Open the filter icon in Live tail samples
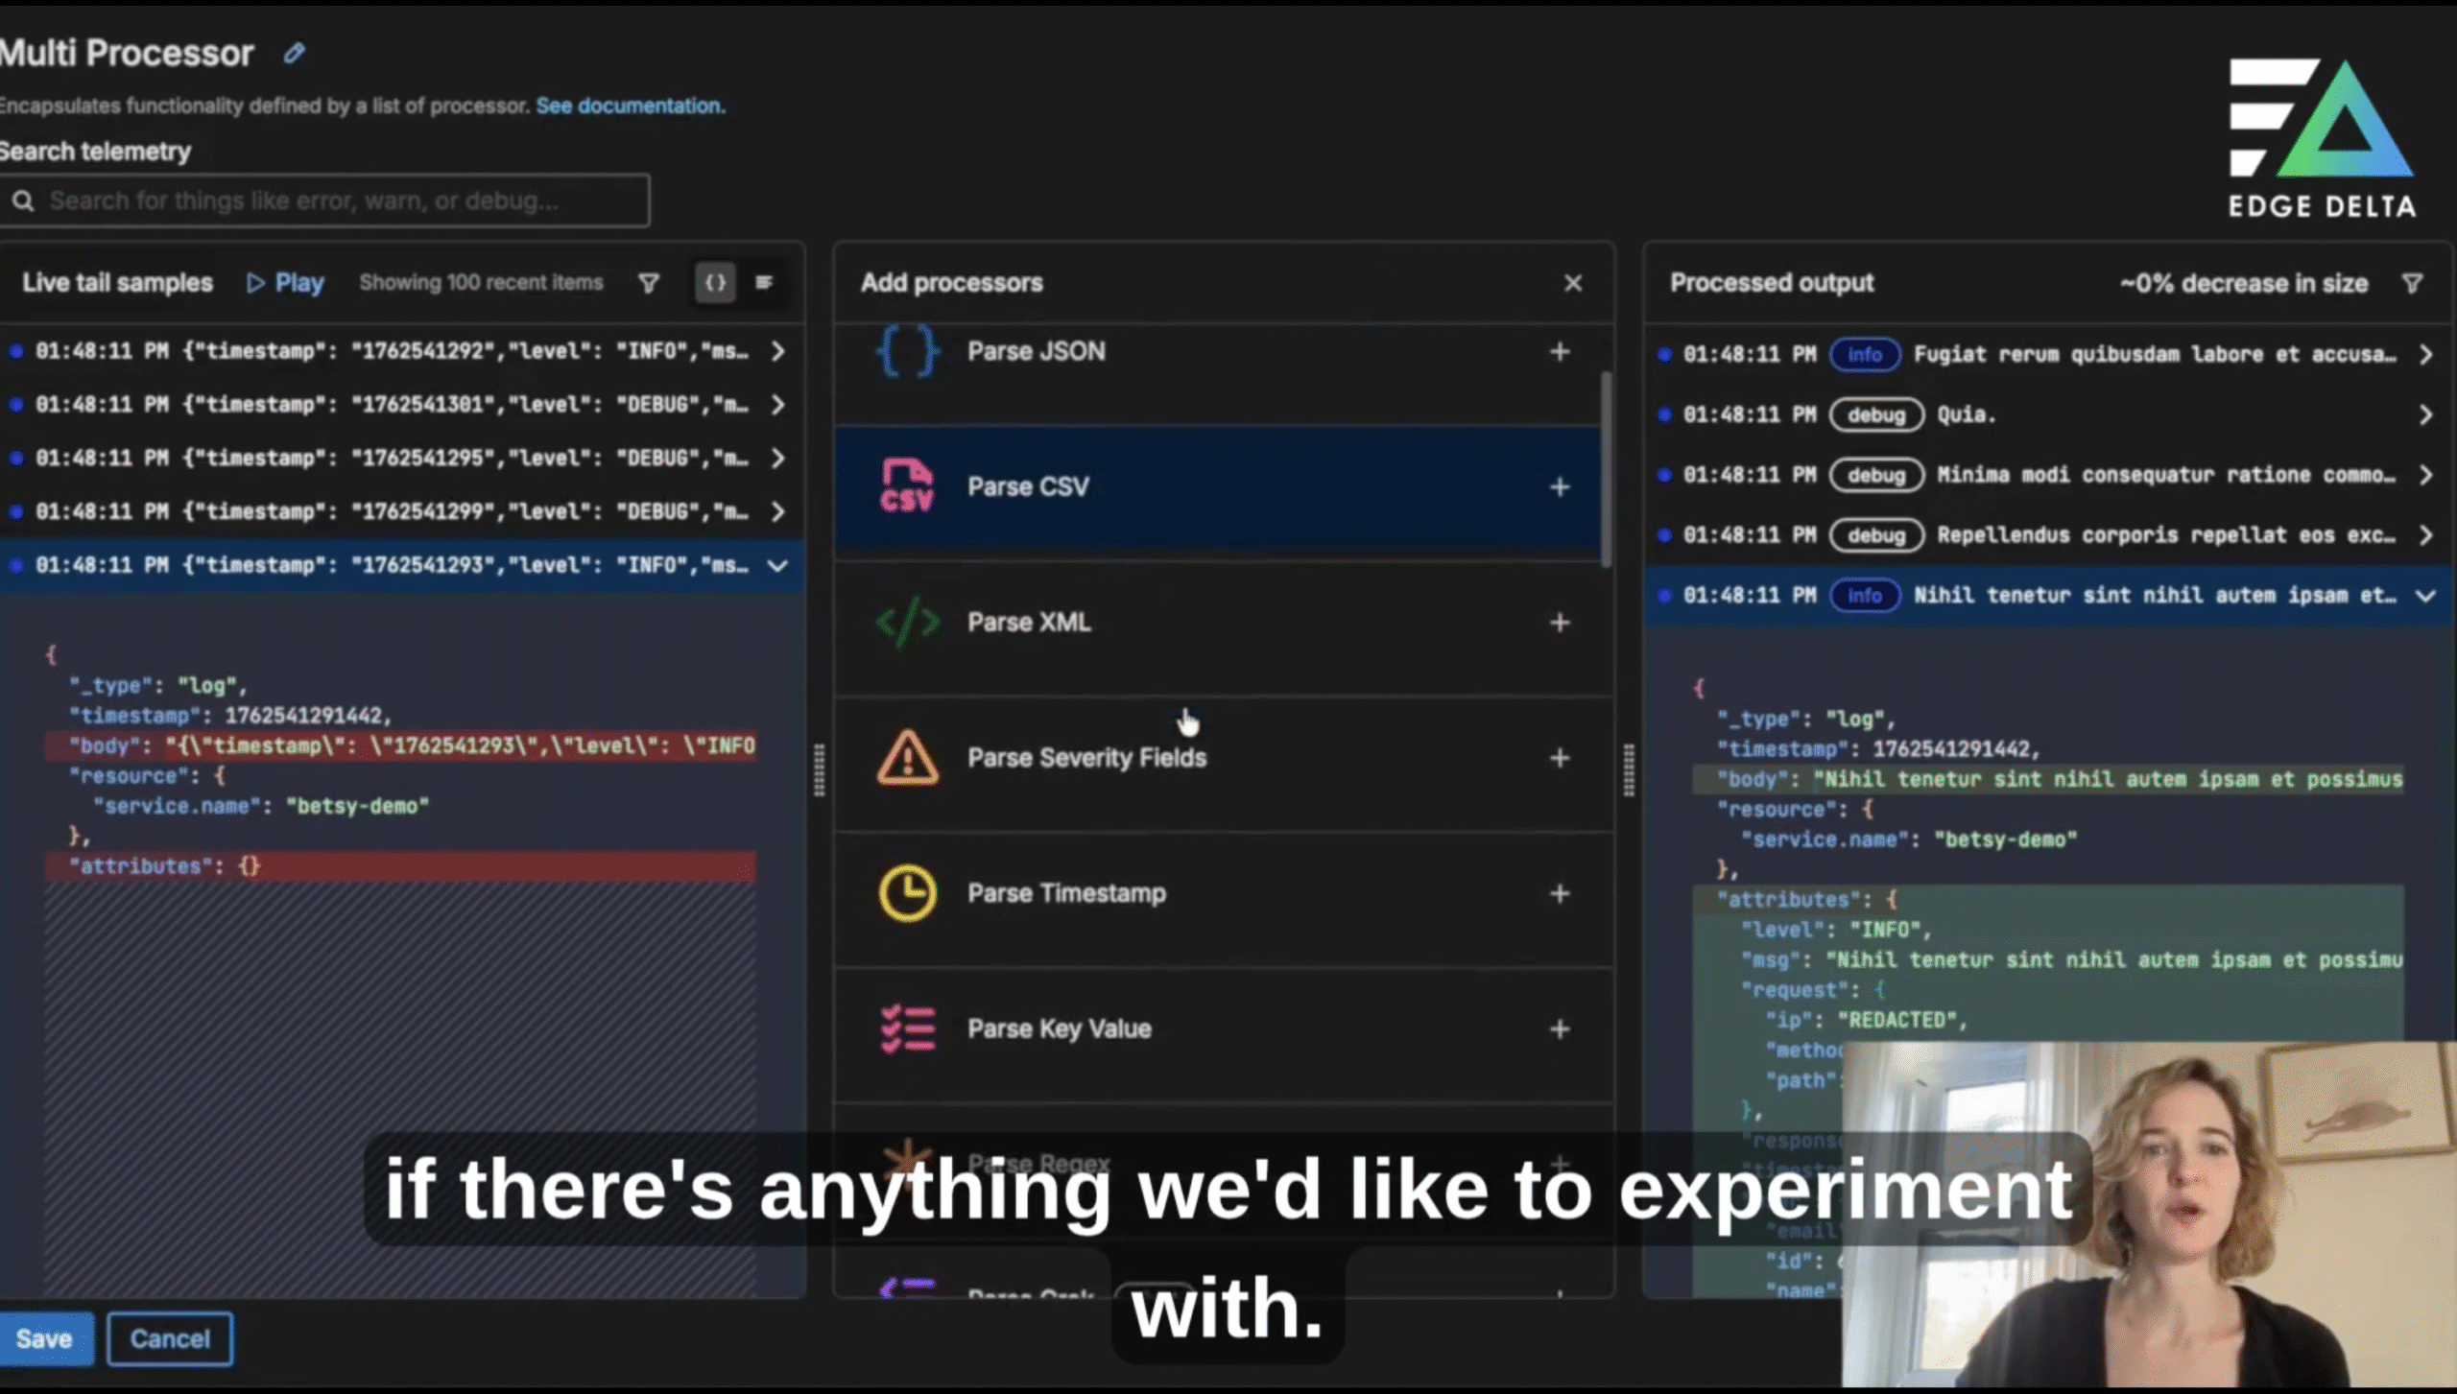The width and height of the screenshot is (2457, 1394). tap(649, 283)
